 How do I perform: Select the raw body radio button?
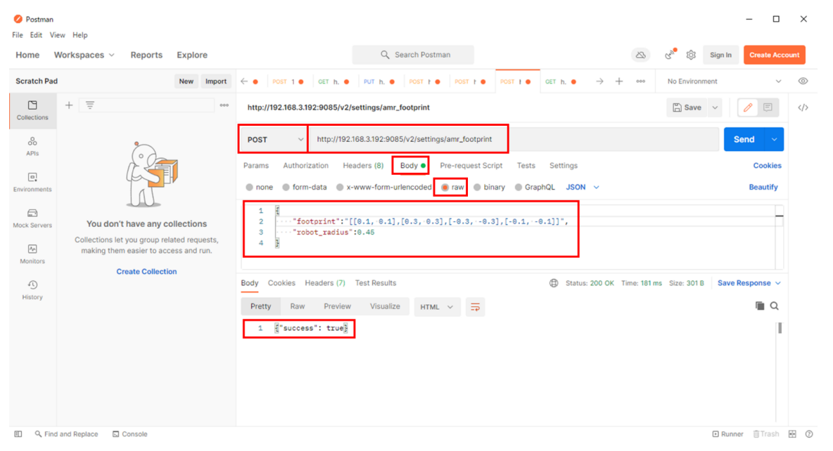point(445,188)
